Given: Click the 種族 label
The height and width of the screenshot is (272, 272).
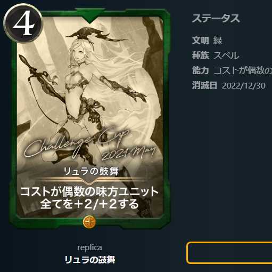Looking at the screenshot, I should pos(201,55).
